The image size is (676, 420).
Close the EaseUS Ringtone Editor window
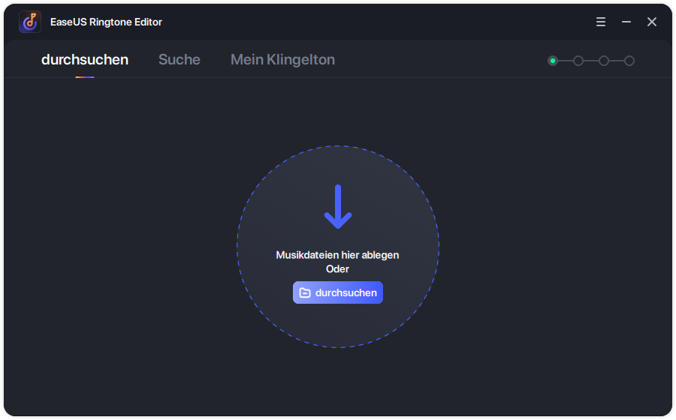(x=652, y=22)
